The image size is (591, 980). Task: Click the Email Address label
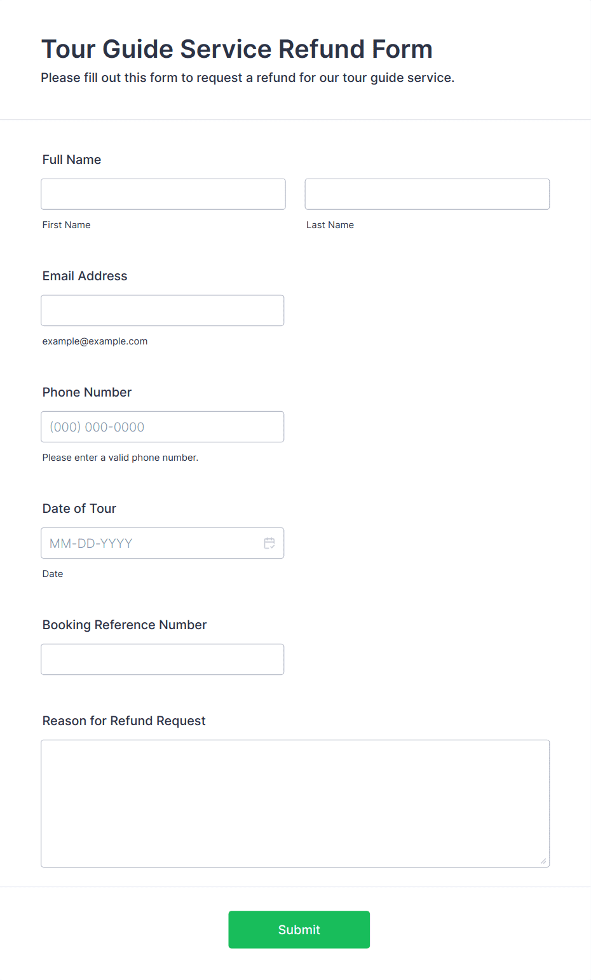85,276
